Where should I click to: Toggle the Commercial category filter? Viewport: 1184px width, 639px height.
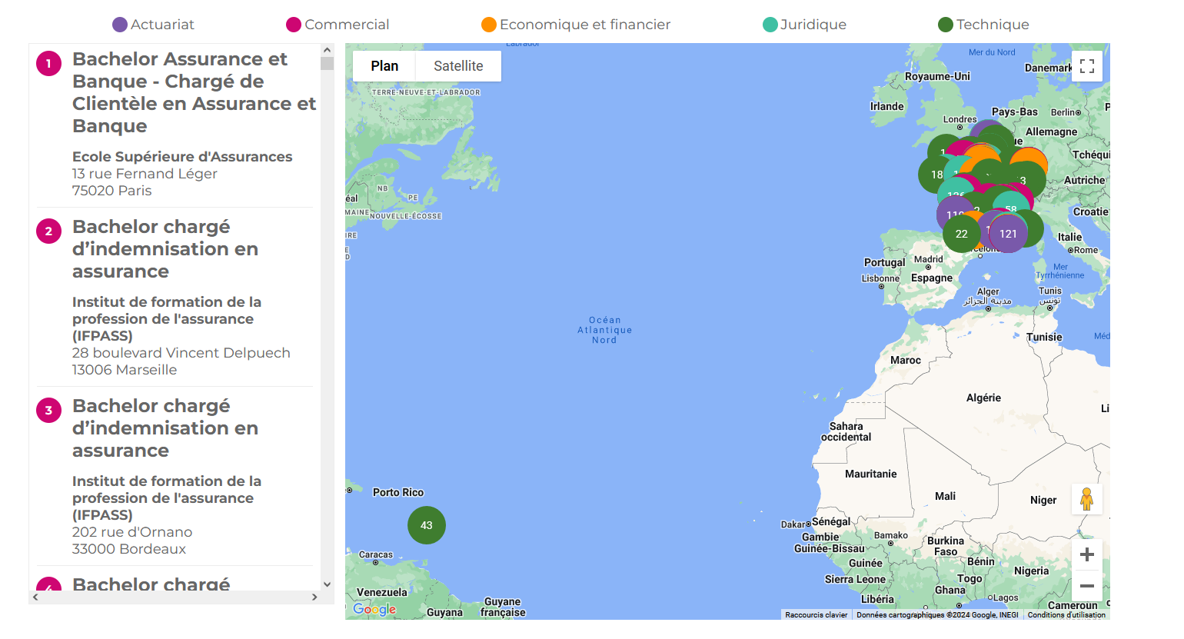338,25
